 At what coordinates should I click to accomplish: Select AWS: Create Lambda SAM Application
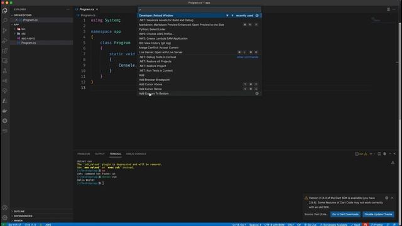point(200,38)
